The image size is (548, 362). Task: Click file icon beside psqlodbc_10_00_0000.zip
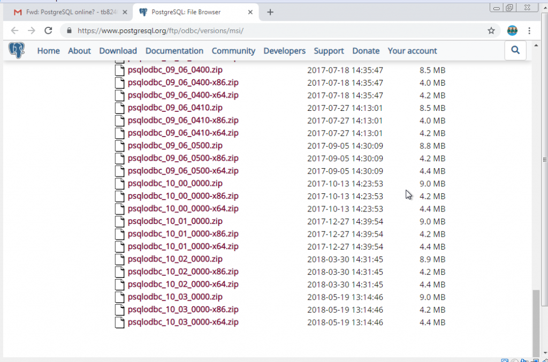119,183
